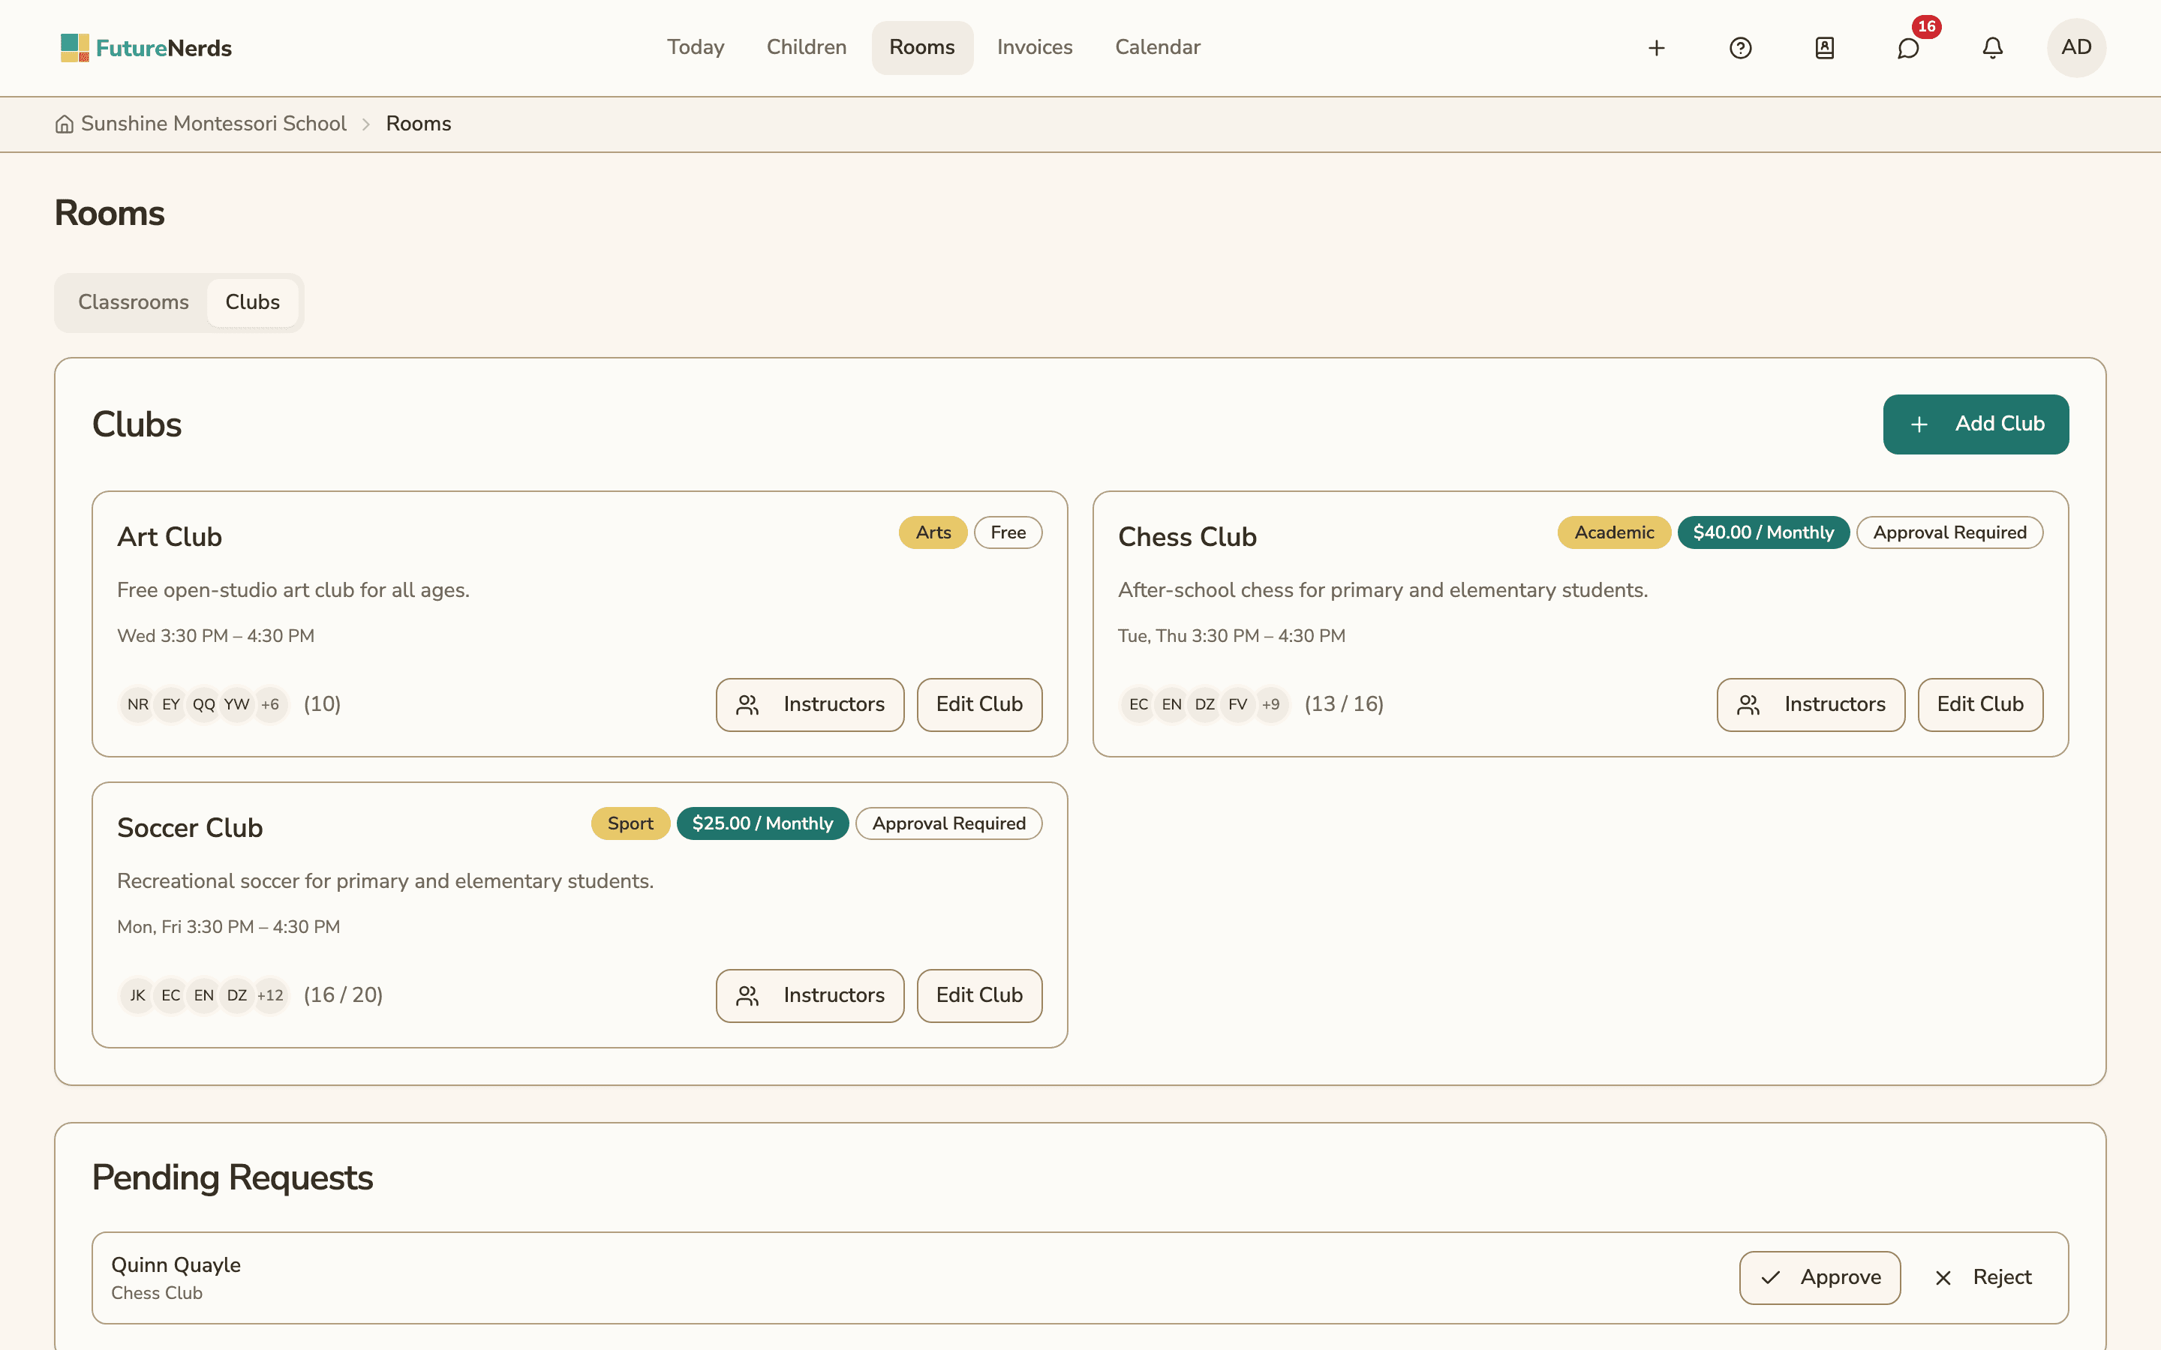This screenshot has width=2161, height=1350.
Task: Show the +12 more Soccer Club members
Action: tap(269, 995)
